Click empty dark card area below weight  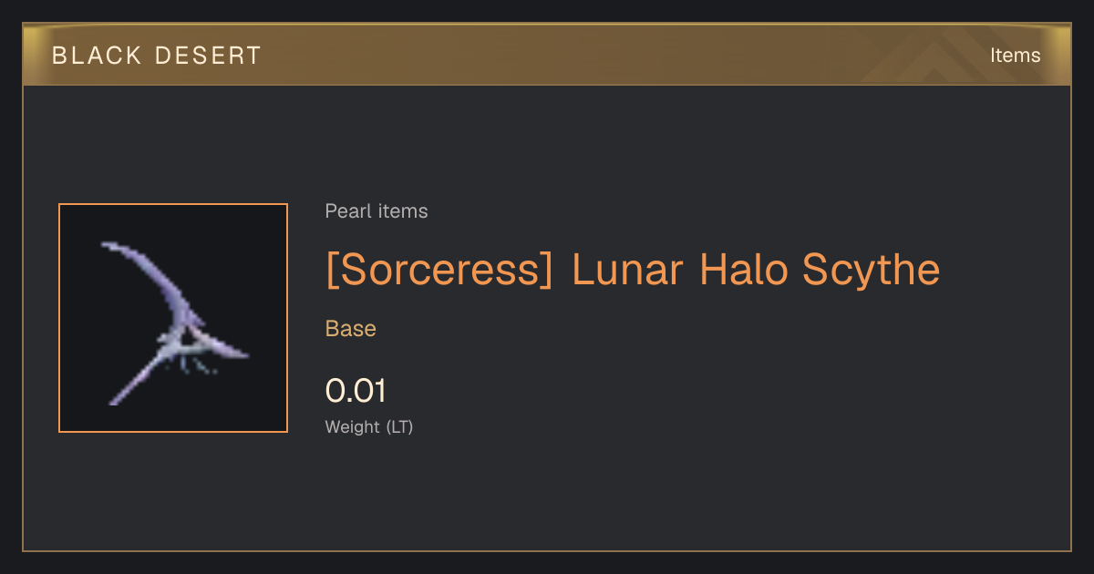tap(547, 497)
